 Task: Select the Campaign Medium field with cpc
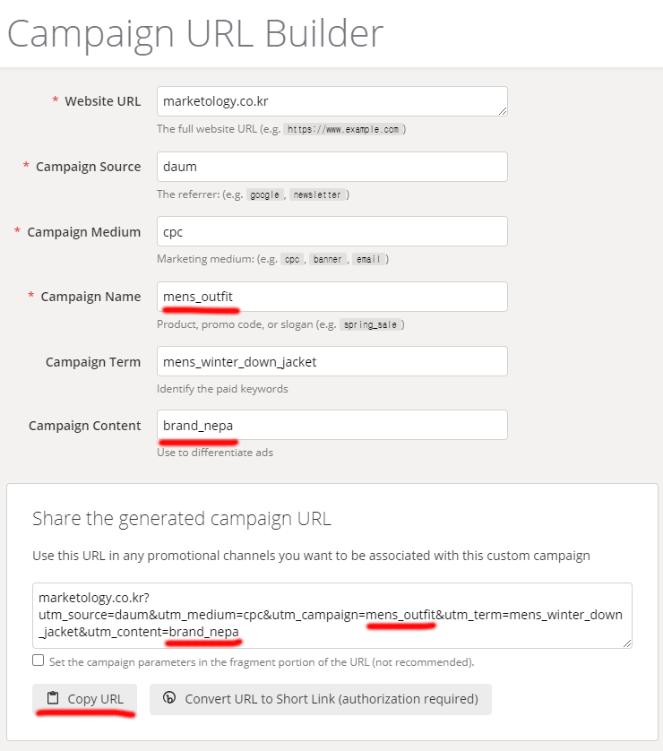(331, 231)
